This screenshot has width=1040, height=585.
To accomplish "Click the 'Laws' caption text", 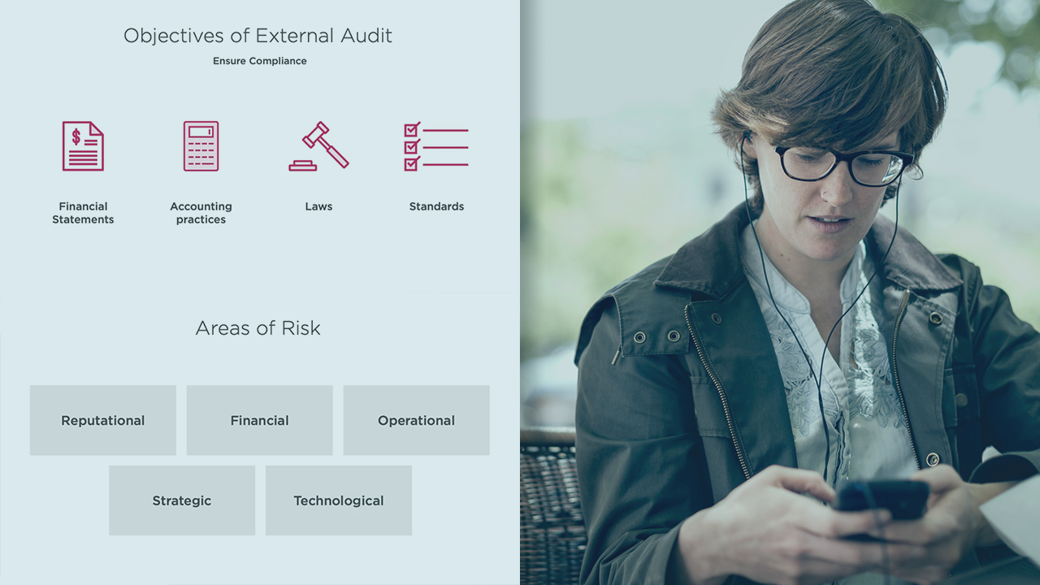I will [x=318, y=206].
